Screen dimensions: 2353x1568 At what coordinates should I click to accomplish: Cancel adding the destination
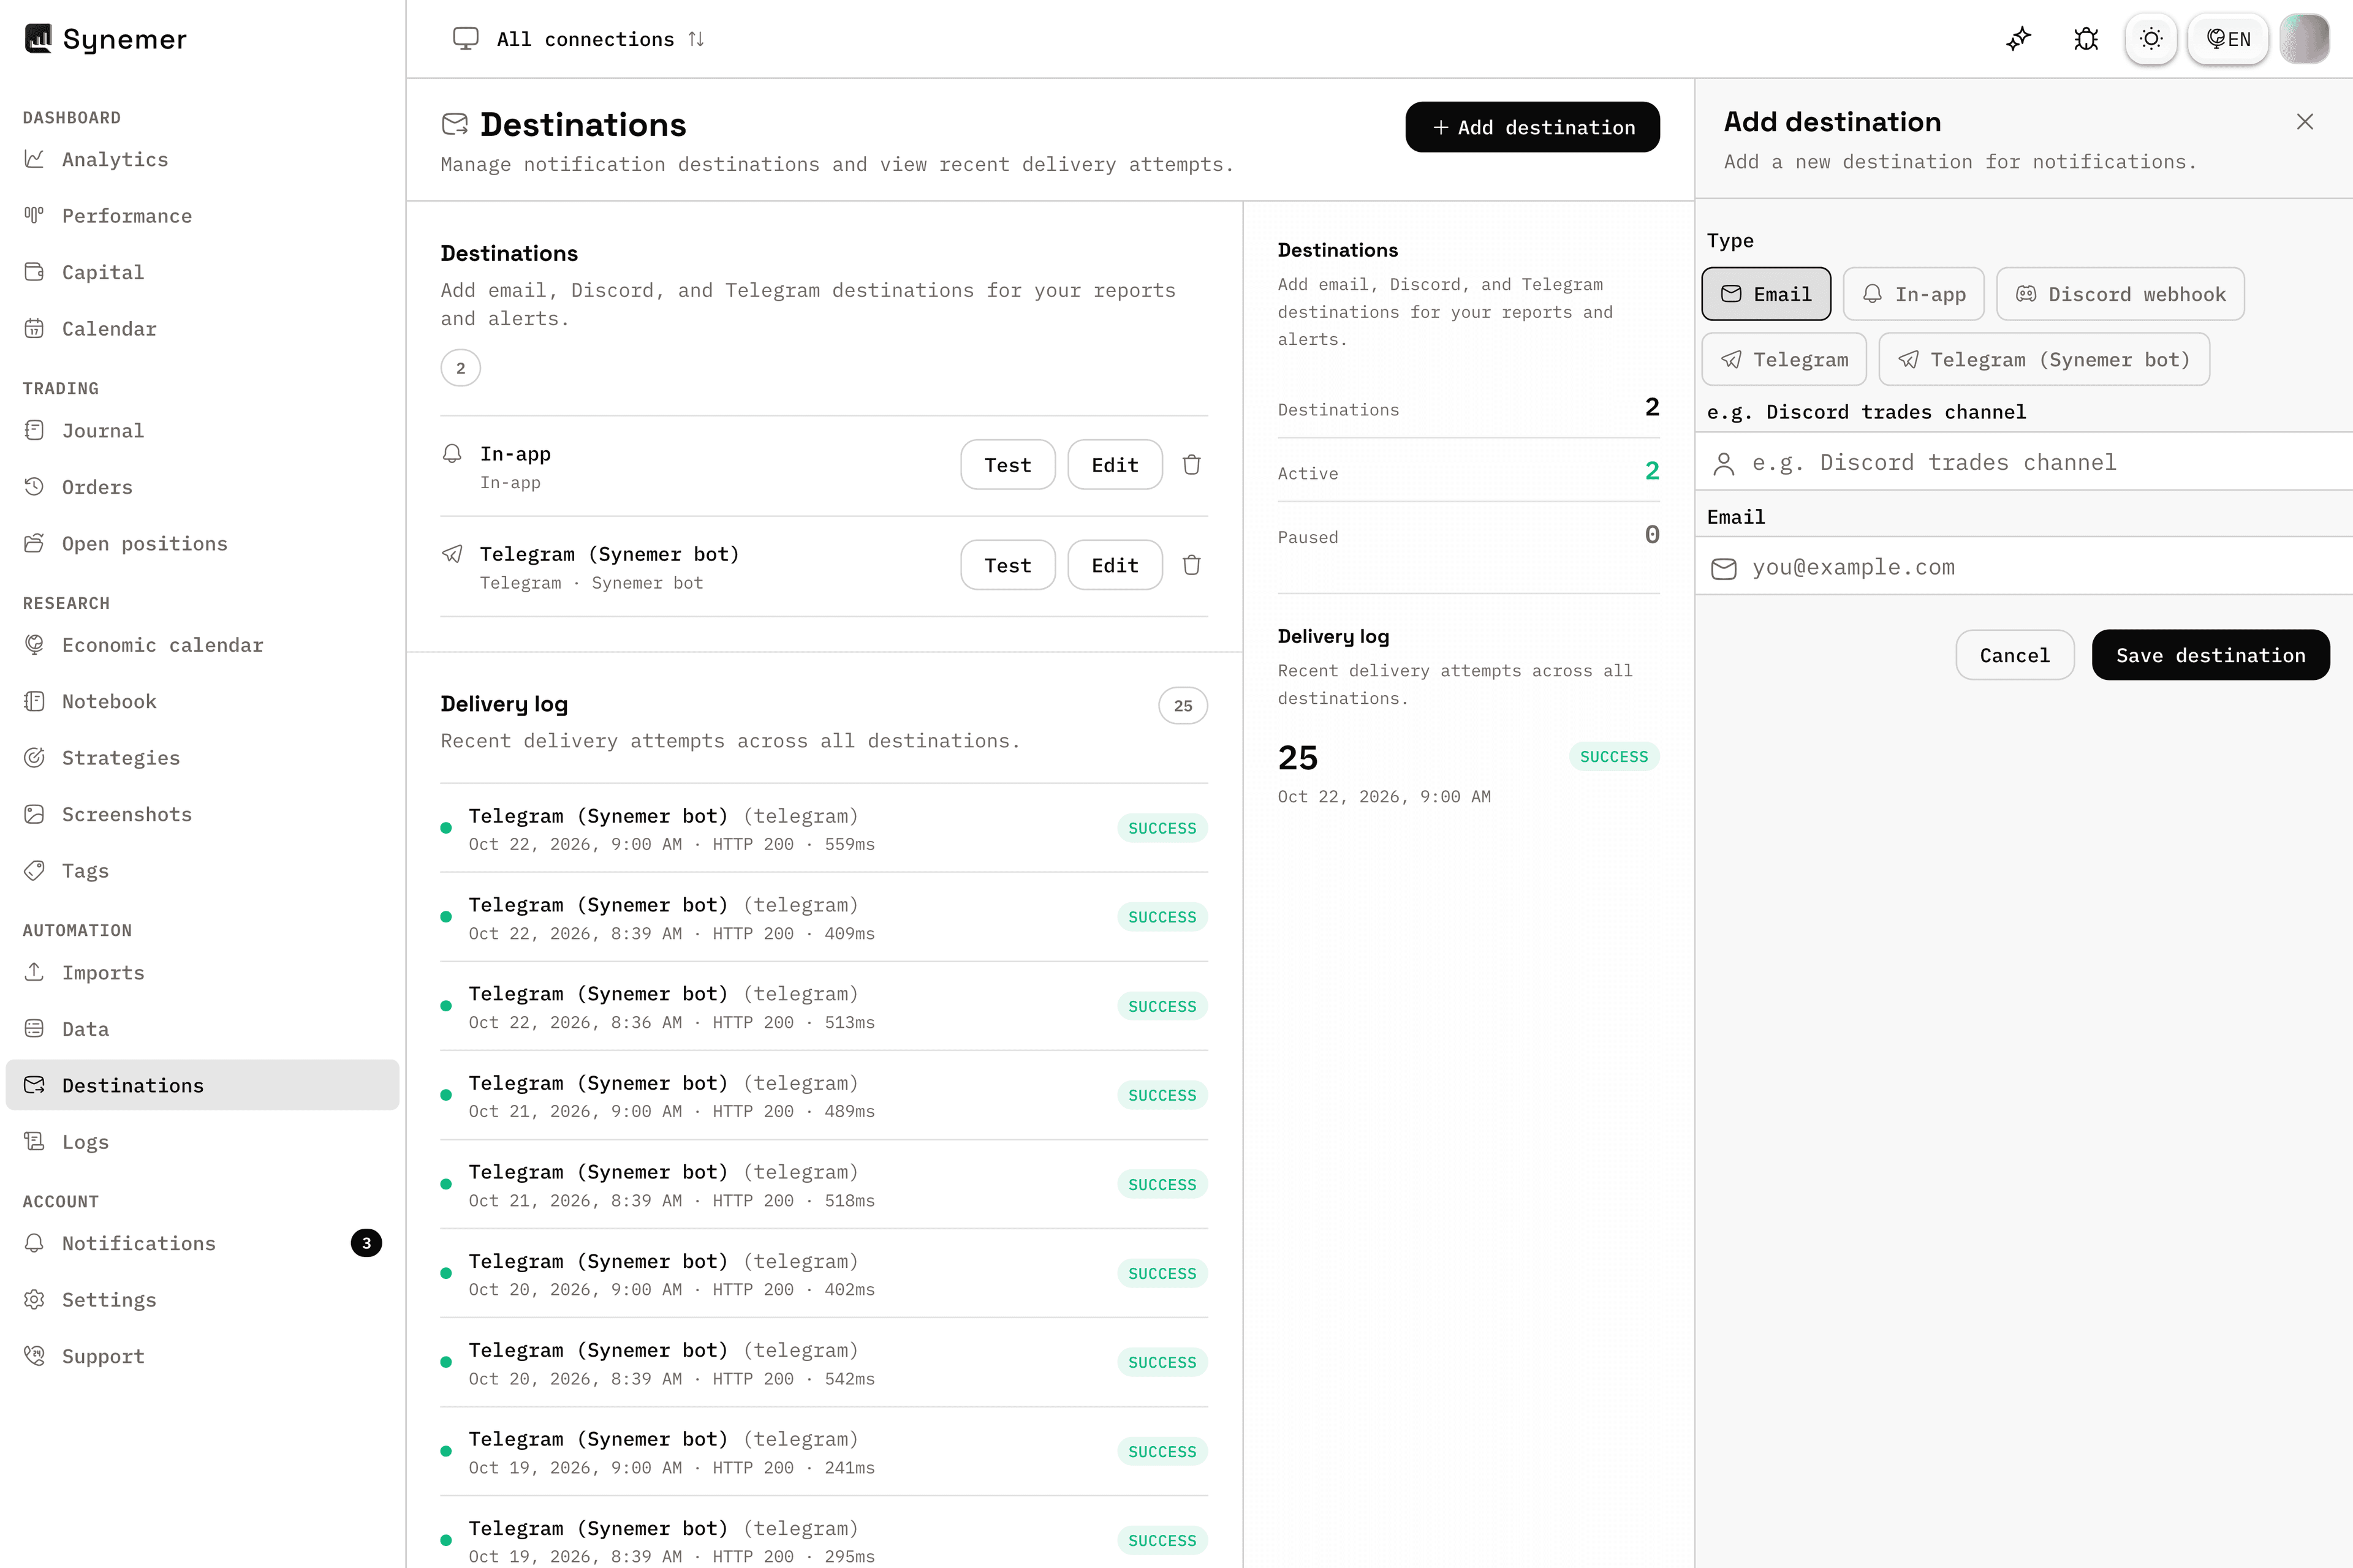[2014, 655]
